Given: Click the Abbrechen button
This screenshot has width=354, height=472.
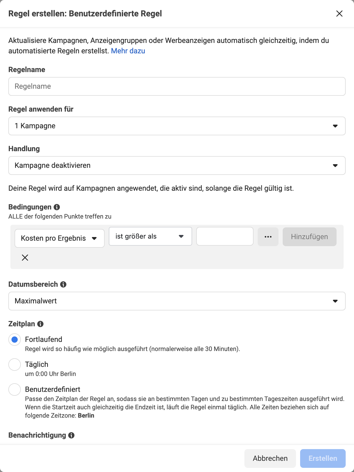Looking at the screenshot, I should point(270,458).
